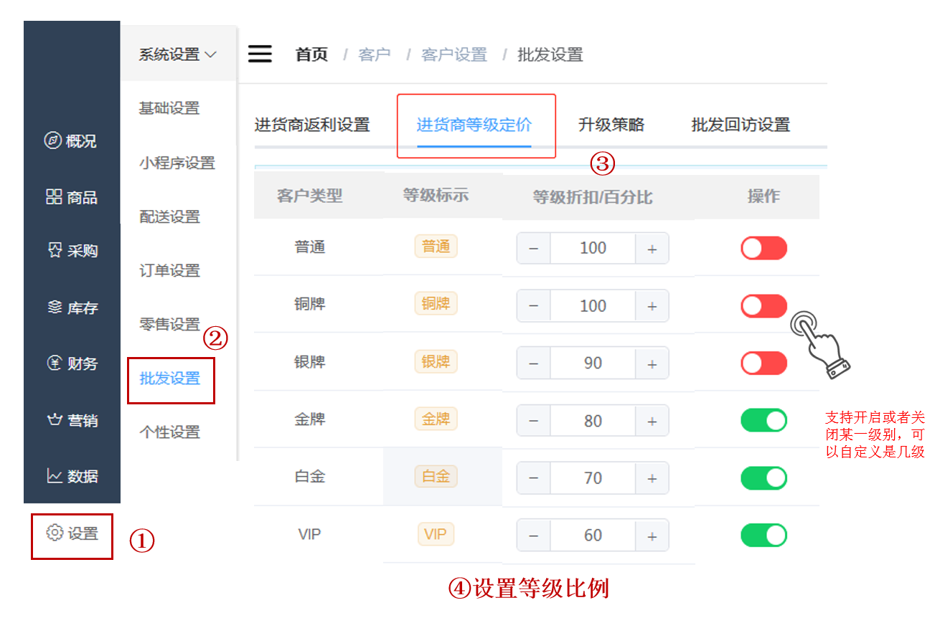The height and width of the screenshot is (623, 935).
Task: Open 设置 settings gear item
Action: click(72, 533)
